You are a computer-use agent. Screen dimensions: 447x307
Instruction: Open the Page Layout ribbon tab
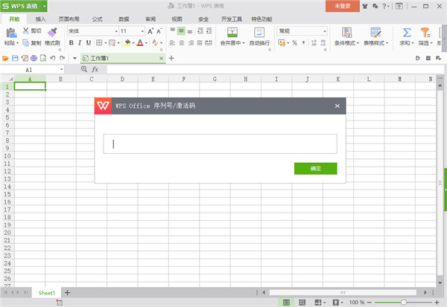69,19
